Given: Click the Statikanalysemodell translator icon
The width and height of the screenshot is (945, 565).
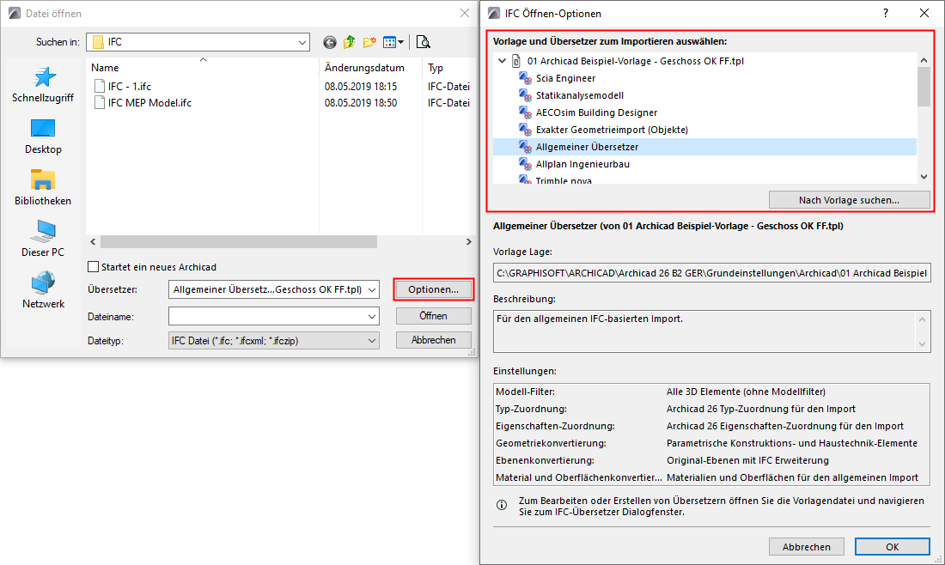Looking at the screenshot, I should pos(525,95).
